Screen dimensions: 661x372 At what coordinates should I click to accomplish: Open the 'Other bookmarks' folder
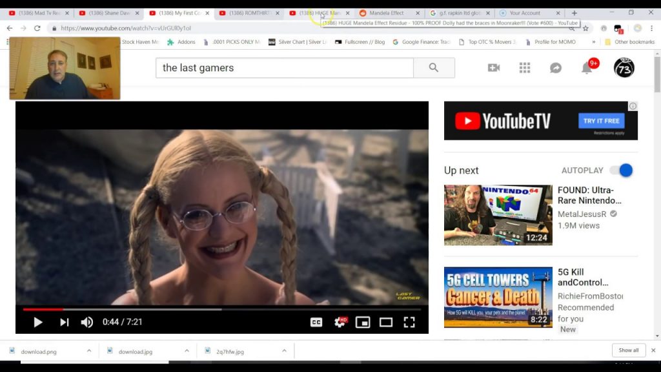pyautogui.click(x=630, y=42)
